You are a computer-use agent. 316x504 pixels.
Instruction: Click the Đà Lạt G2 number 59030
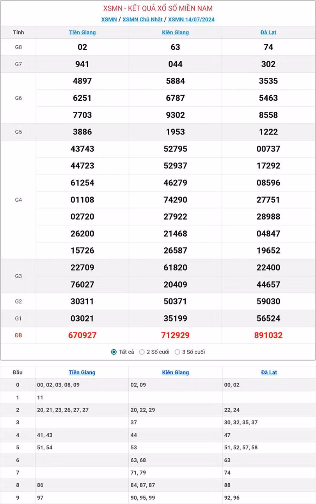[x=268, y=301]
